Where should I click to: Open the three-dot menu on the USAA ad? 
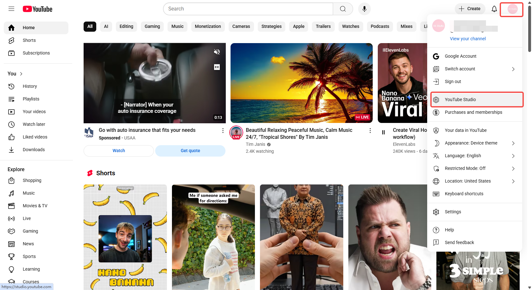[223, 130]
